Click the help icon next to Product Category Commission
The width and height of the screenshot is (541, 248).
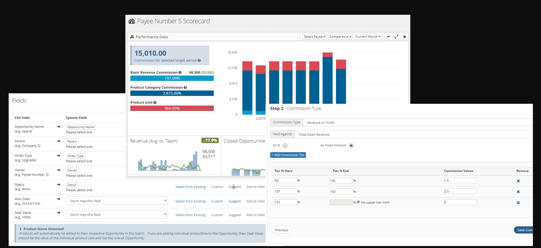click(x=185, y=88)
